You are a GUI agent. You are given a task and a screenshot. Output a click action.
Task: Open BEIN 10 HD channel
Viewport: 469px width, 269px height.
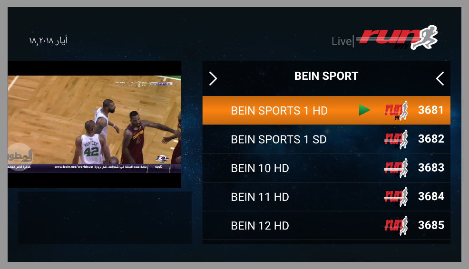pyautogui.click(x=326, y=168)
